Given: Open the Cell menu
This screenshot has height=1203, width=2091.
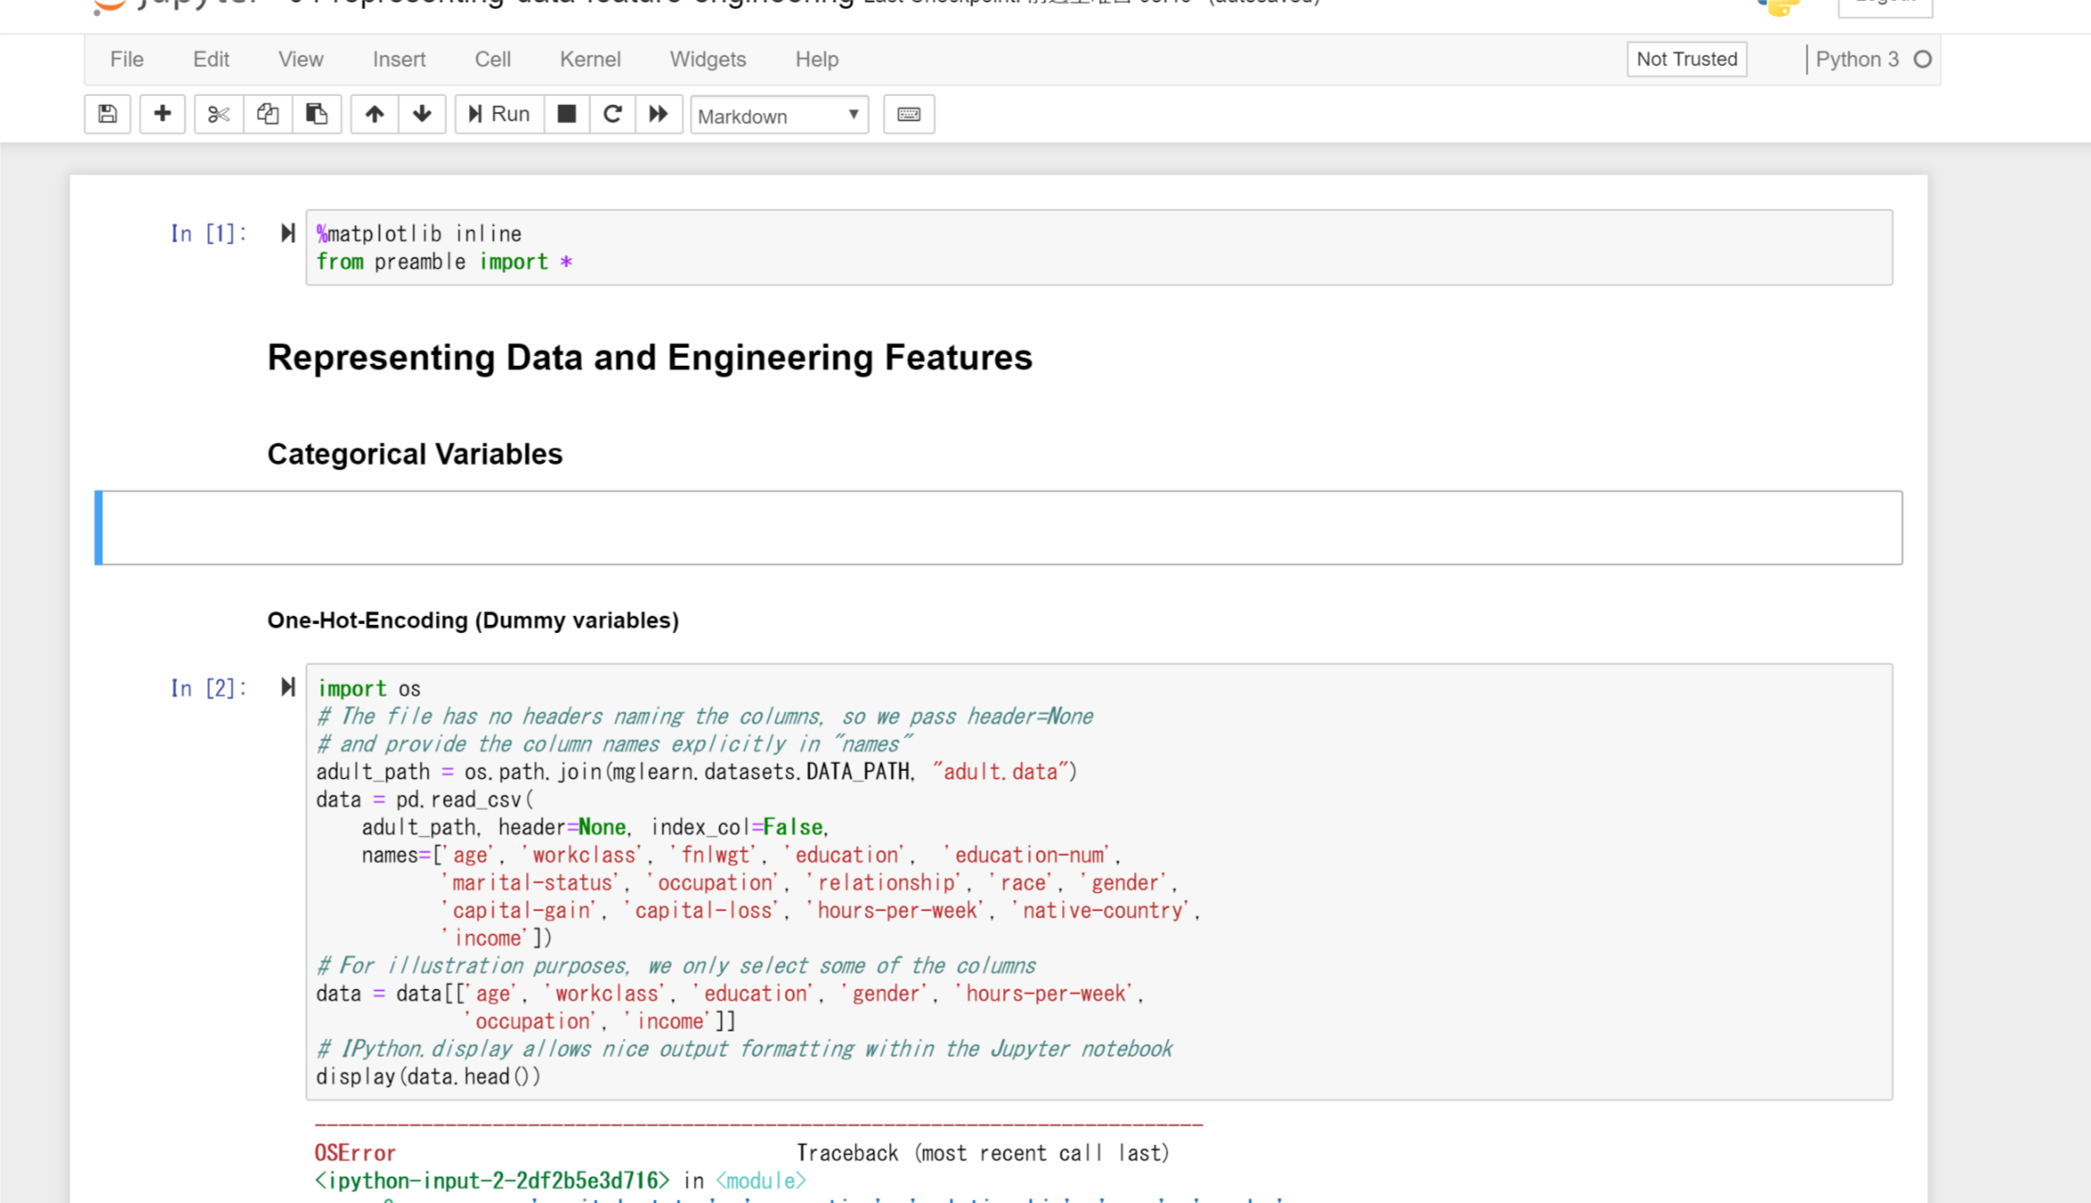Looking at the screenshot, I should [x=493, y=59].
